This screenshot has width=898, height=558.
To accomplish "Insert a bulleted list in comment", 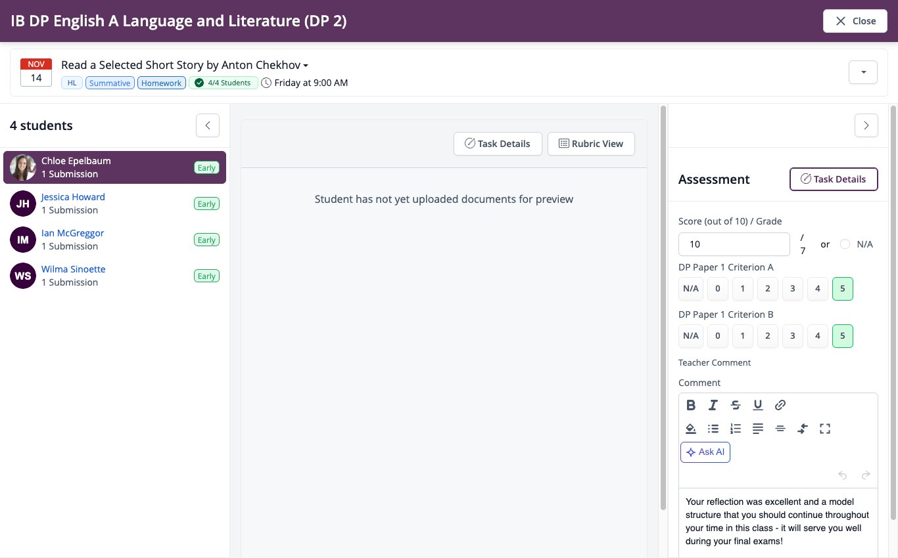I will click(x=713, y=429).
